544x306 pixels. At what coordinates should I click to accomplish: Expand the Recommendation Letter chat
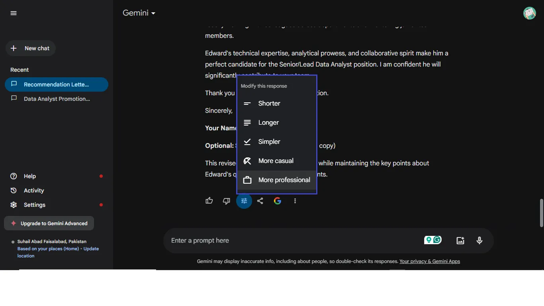56,84
